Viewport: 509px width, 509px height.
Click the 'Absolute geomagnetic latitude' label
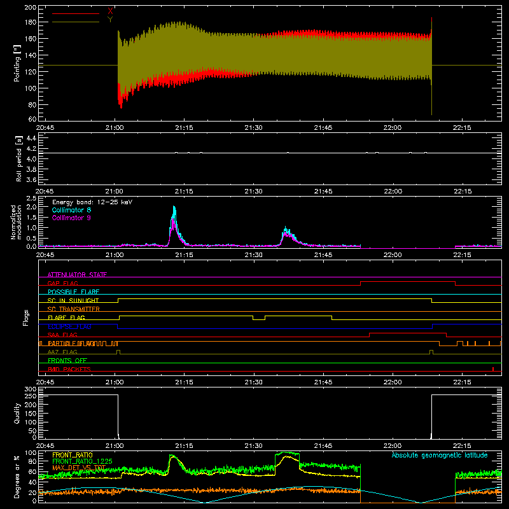(440, 455)
